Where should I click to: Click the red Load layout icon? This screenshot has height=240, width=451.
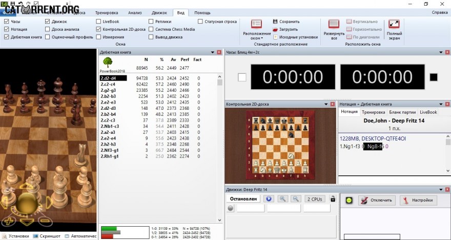pos(275,29)
